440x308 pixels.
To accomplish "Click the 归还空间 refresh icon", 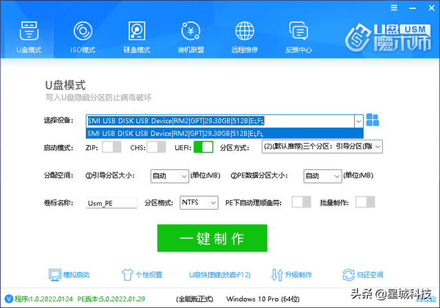I will (x=349, y=274).
